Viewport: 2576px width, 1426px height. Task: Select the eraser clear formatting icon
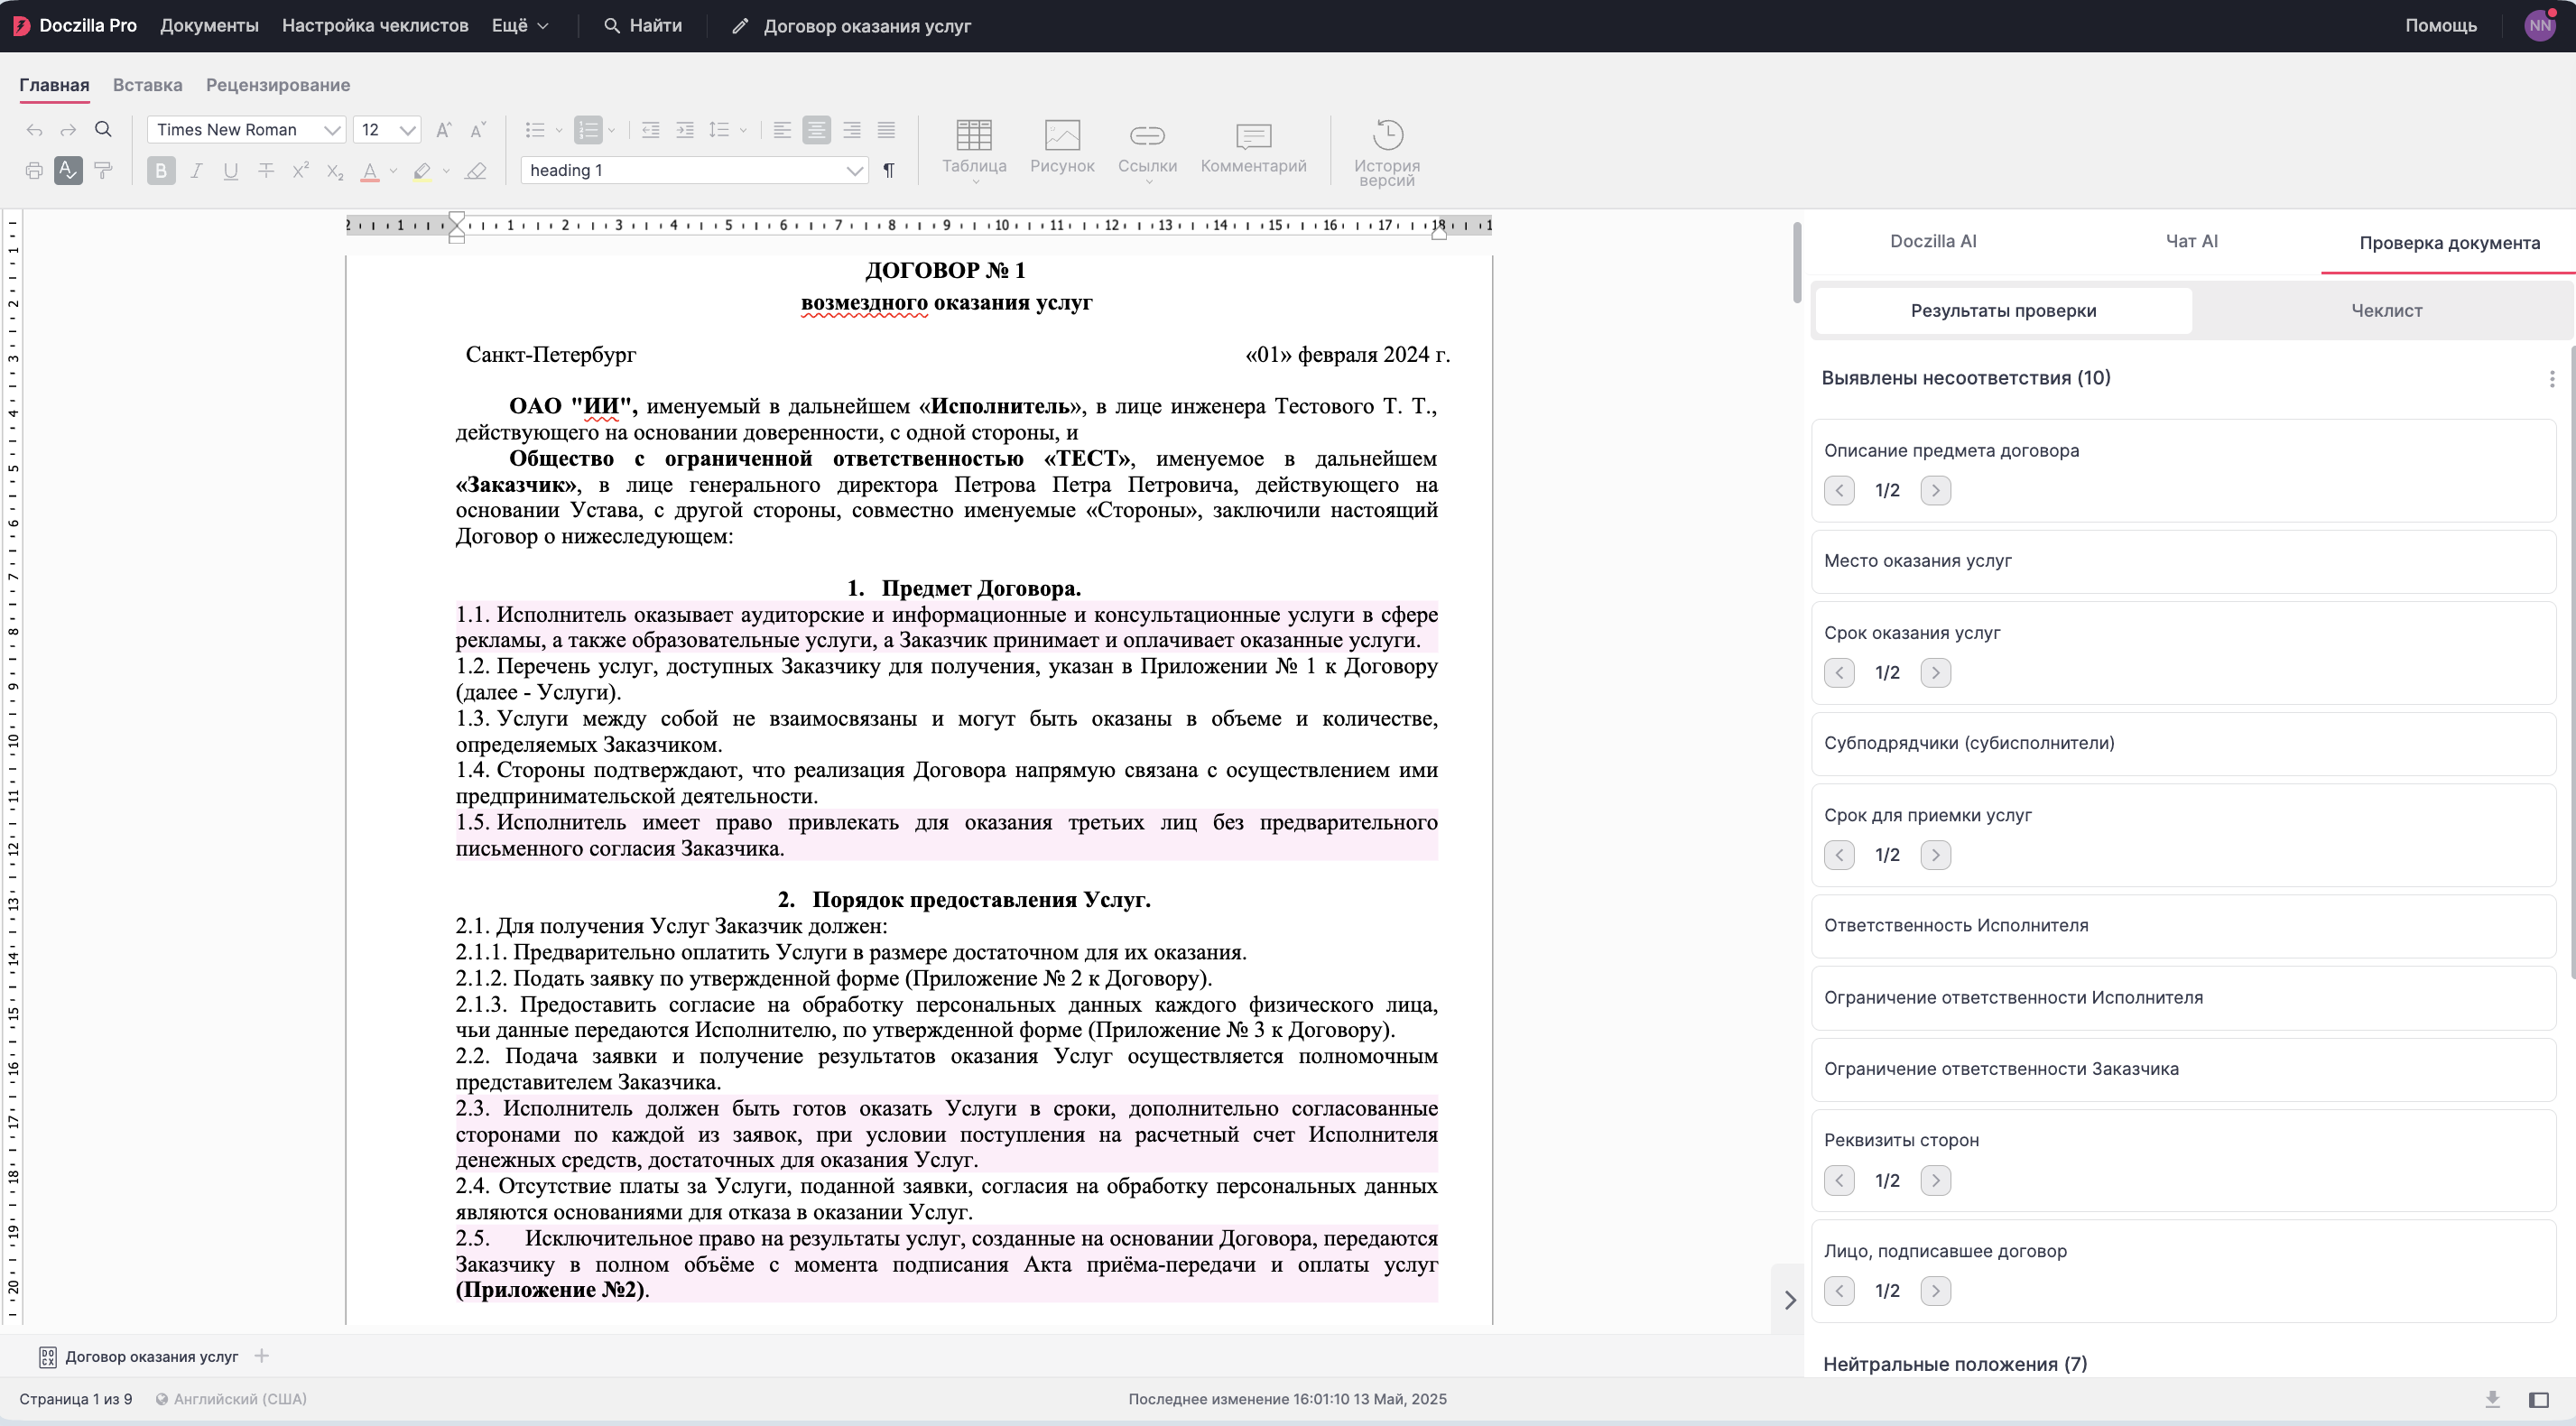[476, 171]
